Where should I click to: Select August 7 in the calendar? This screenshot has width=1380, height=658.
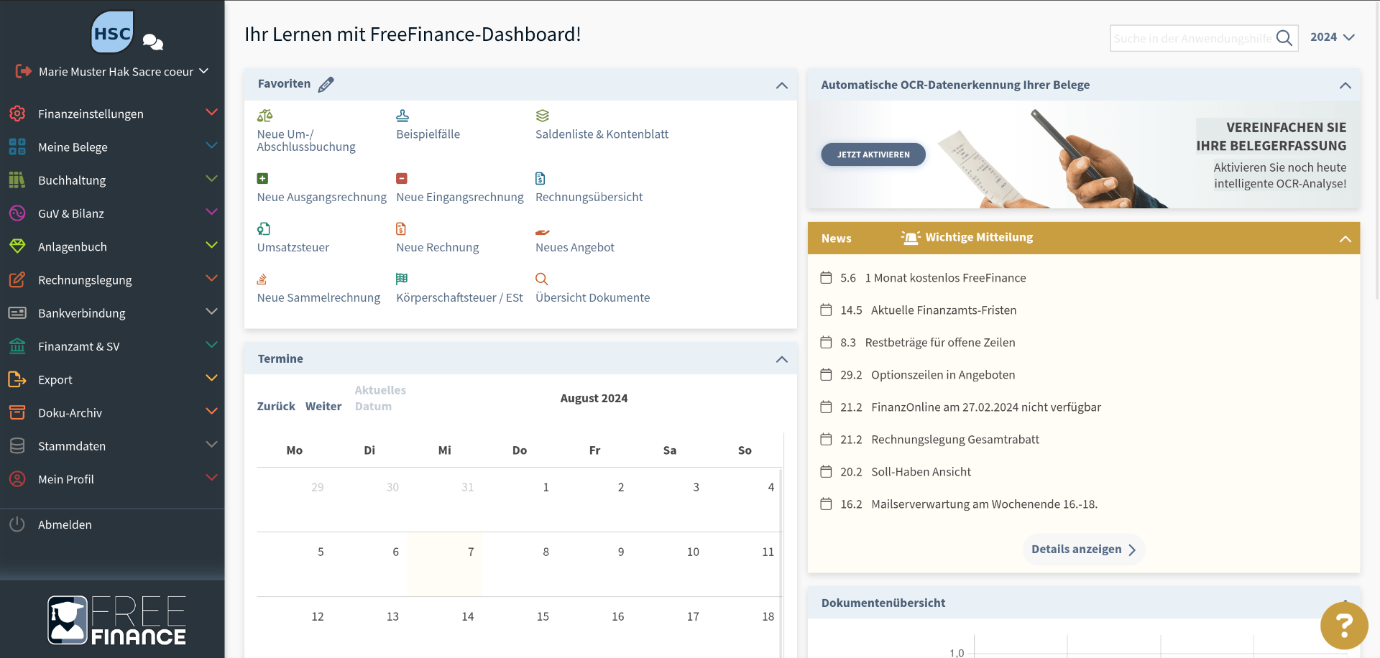(x=445, y=564)
